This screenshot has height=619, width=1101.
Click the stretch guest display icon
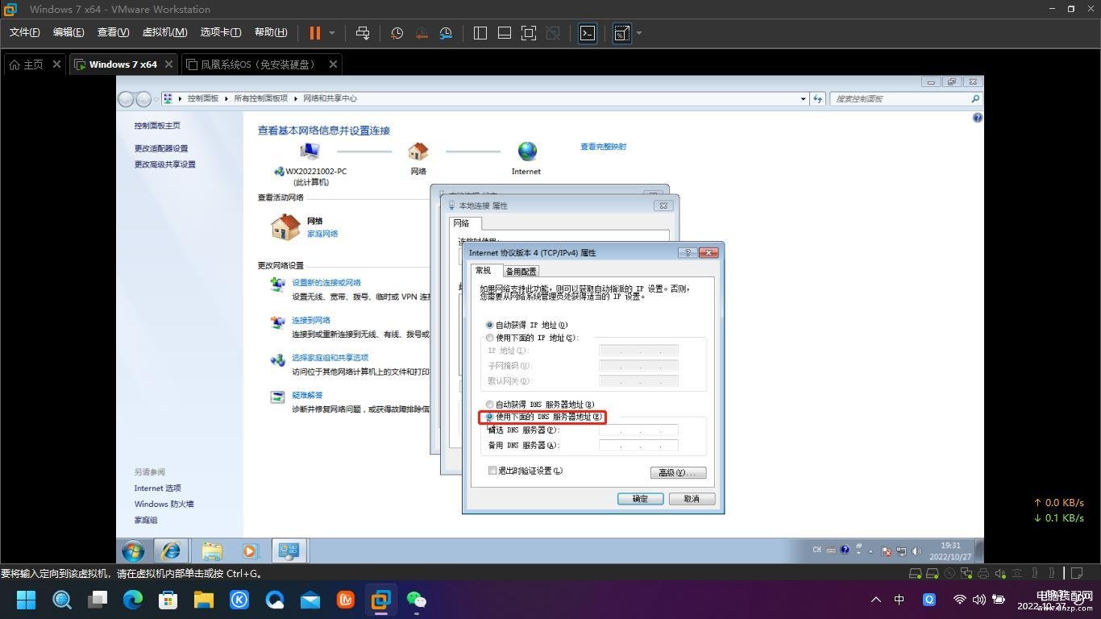click(621, 33)
